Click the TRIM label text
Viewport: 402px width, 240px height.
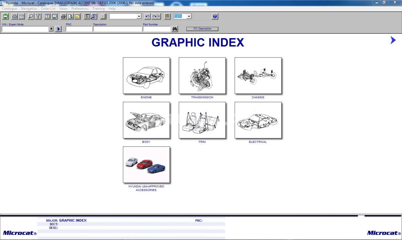tap(202, 142)
